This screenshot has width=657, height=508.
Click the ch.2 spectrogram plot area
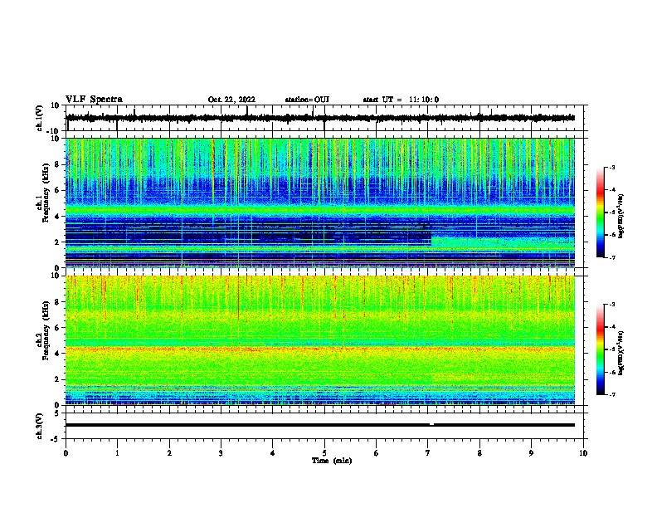[x=320, y=340]
